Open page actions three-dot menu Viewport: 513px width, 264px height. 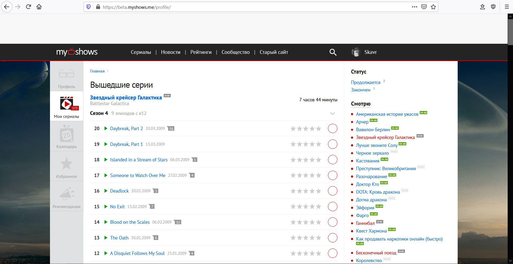[x=414, y=7]
